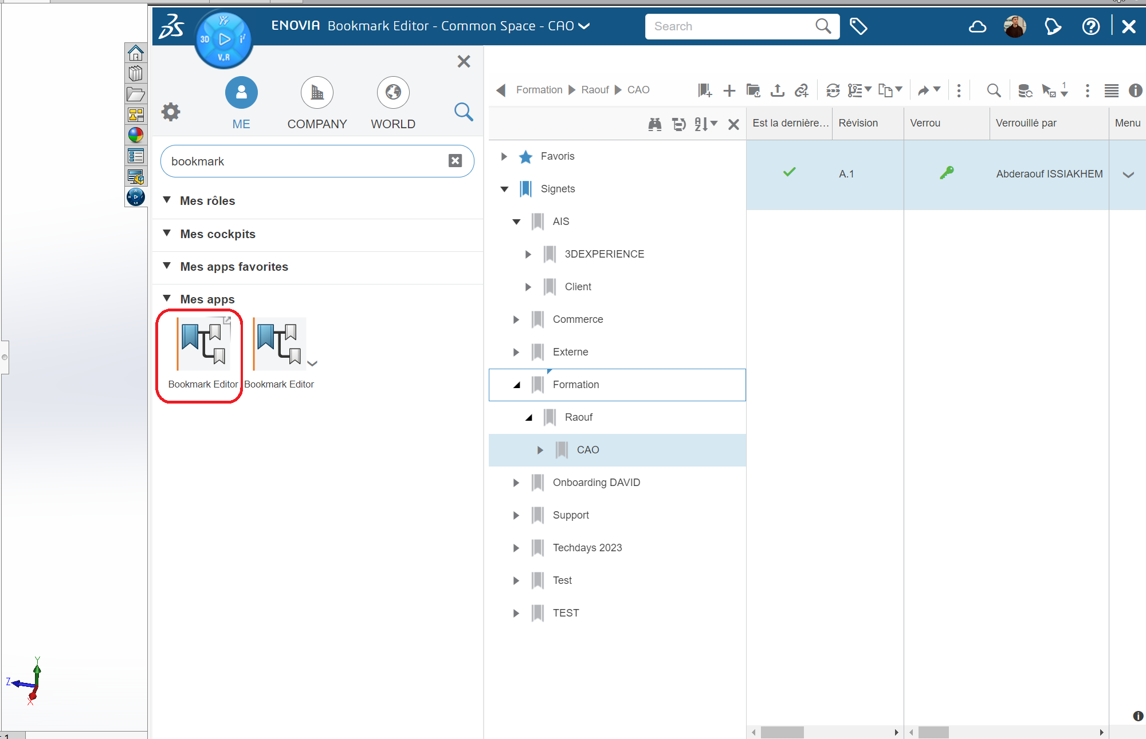This screenshot has height=739, width=1146.
Task: Switch to the COMPANY tab
Action: (317, 104)
